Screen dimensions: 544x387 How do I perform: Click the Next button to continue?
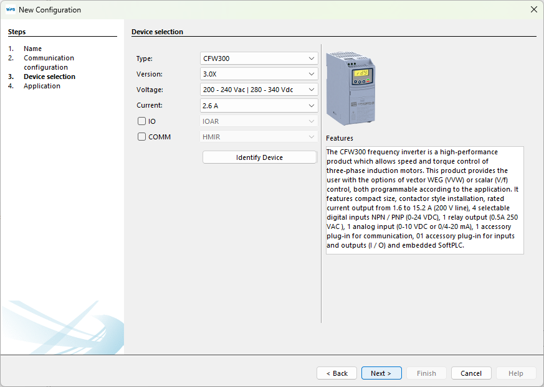point(381,373)
